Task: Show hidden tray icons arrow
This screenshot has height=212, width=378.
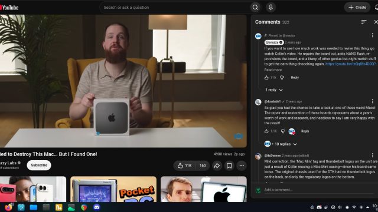Action: click(x=367, y=207)
